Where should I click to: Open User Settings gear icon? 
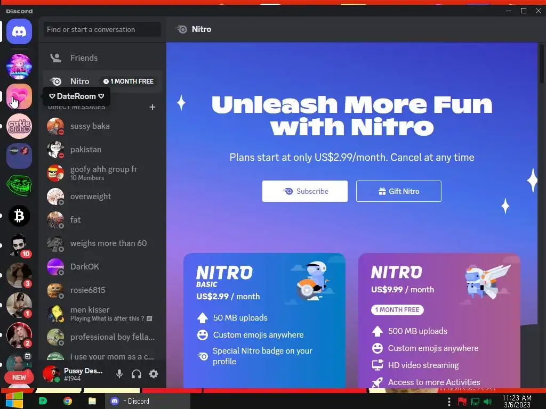(x=154, y=374)
